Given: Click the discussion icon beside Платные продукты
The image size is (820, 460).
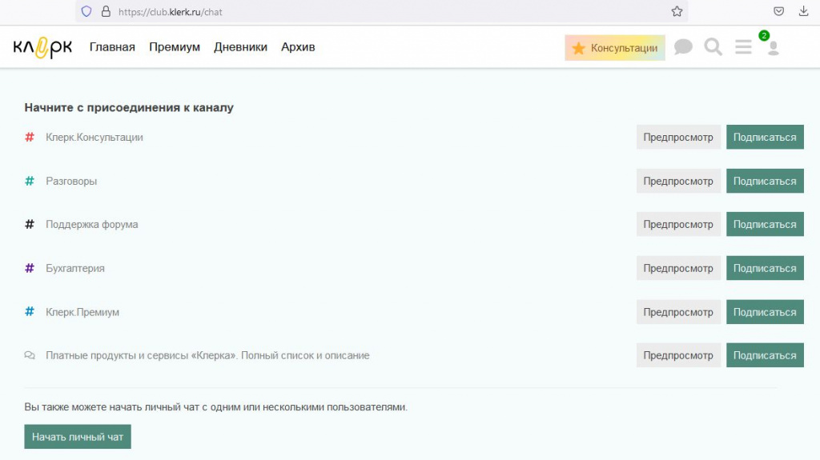Looking at the screenshot, I should (30, 355).
